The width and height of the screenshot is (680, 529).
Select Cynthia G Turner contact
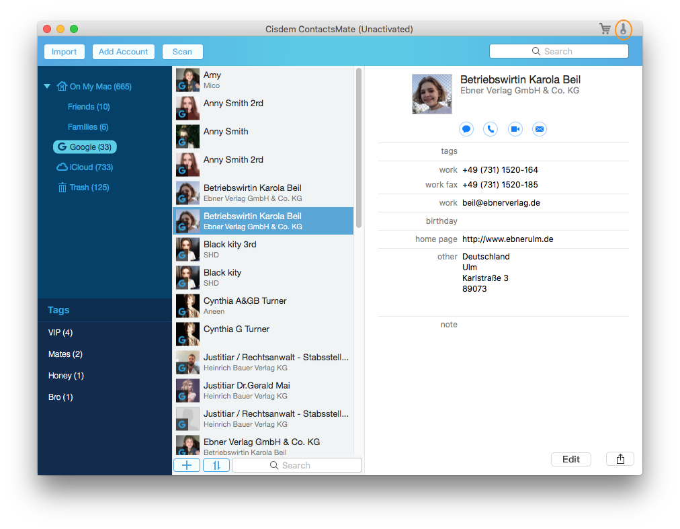point(263,333)
